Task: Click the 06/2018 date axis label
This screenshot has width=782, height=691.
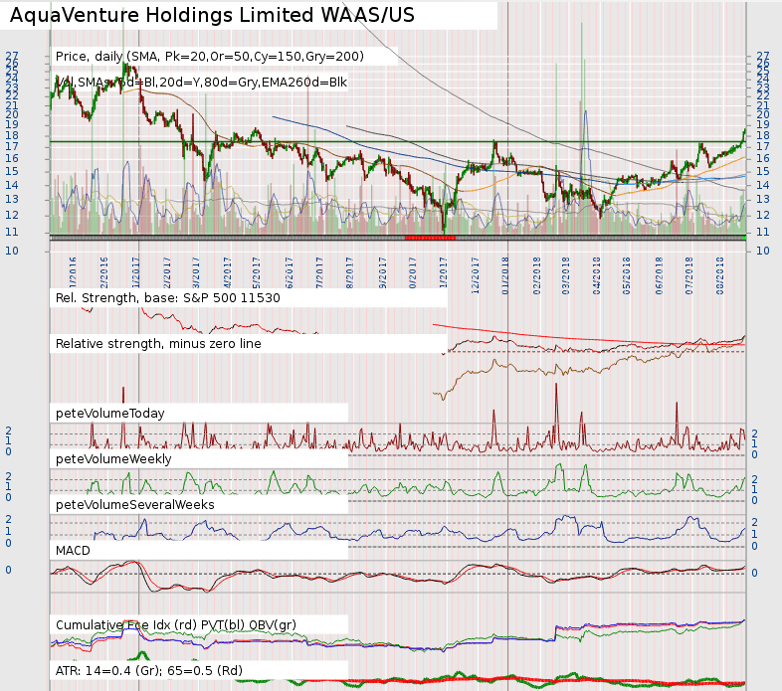Action: [659, 275]
